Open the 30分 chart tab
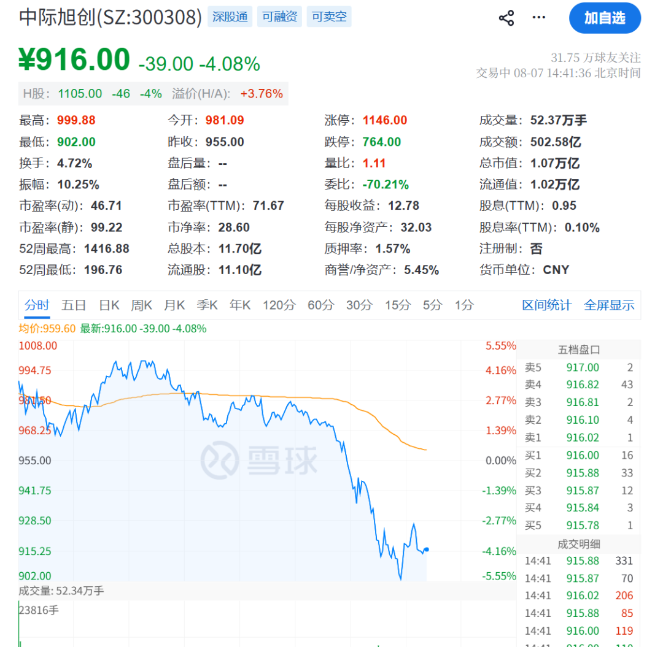 click(359, 305)
